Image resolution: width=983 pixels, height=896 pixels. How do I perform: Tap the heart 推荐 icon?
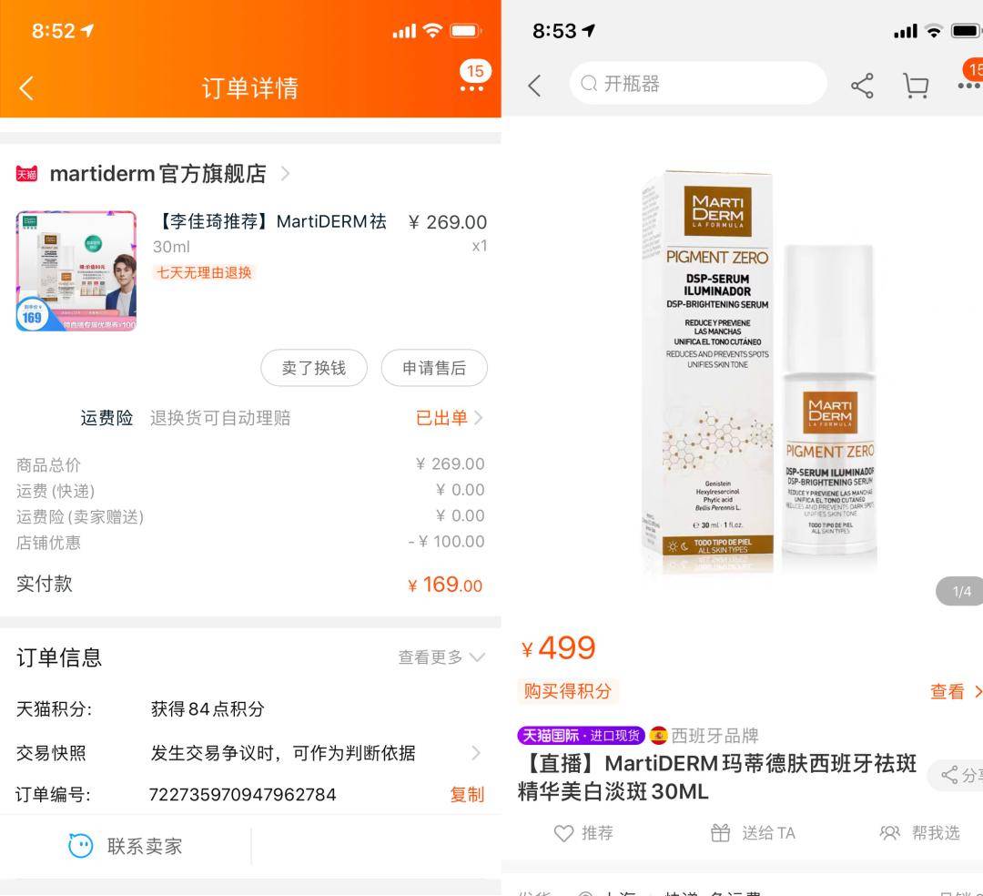pyautogui.click(x=563, y=833)
